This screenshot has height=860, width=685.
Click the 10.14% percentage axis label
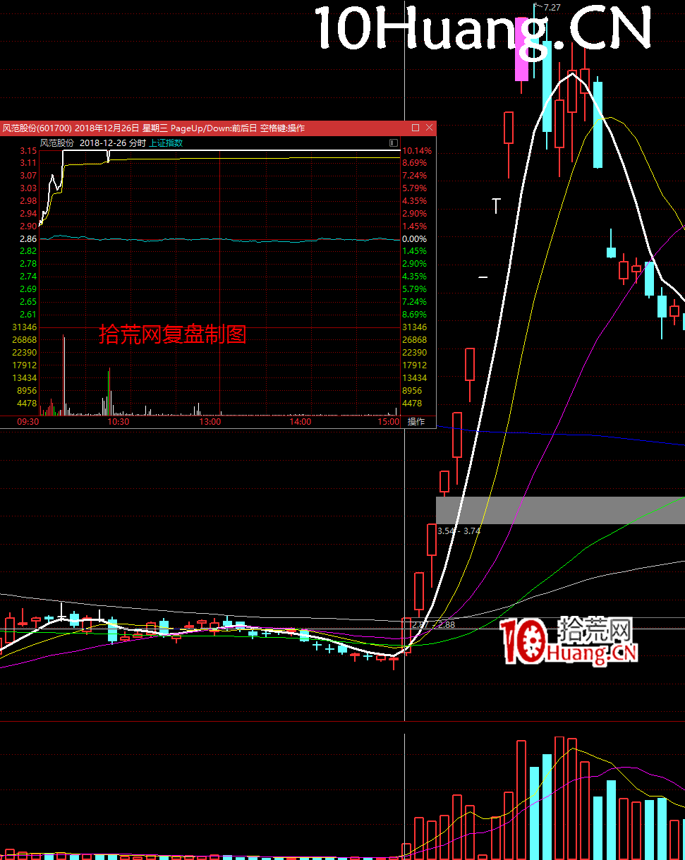[416, 151]
